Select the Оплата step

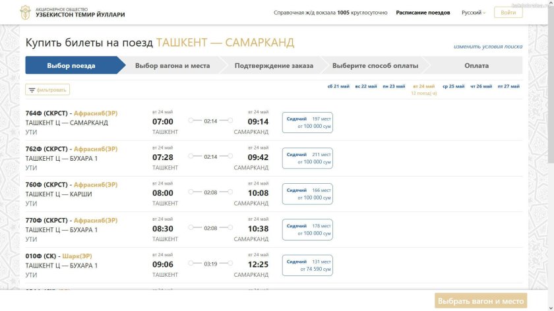coord(476,66)
